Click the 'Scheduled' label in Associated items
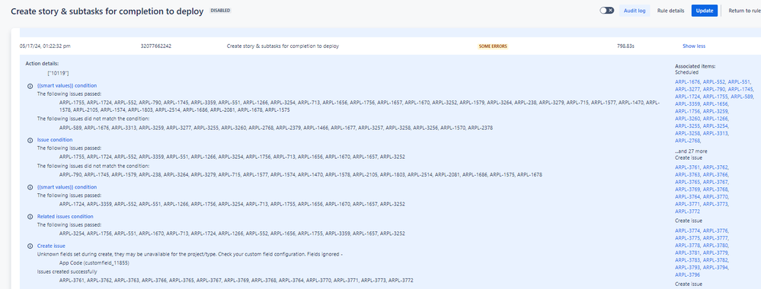 [x=687, y=72]
